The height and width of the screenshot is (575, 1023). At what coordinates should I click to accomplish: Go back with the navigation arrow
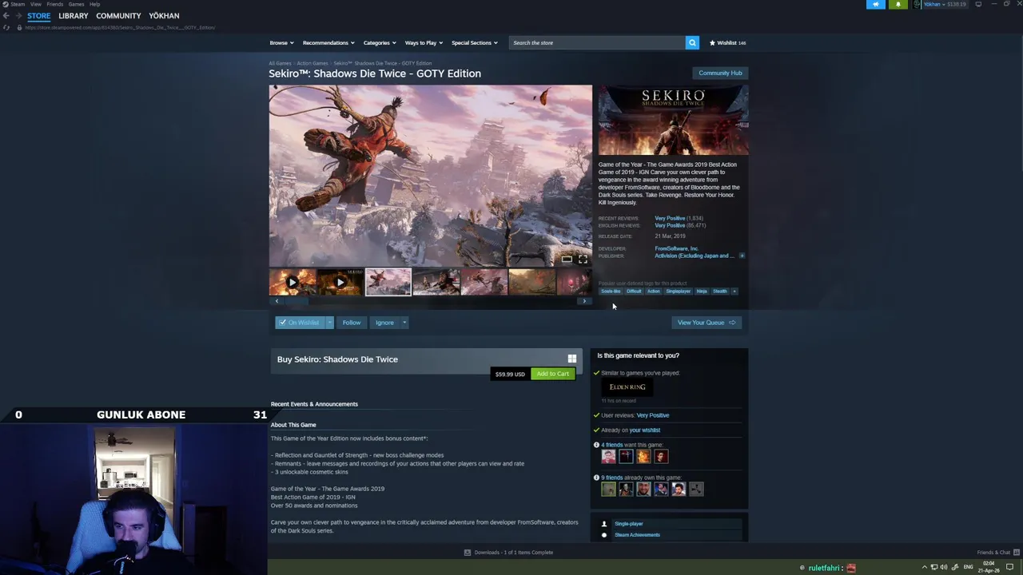(x=6, y=16)
